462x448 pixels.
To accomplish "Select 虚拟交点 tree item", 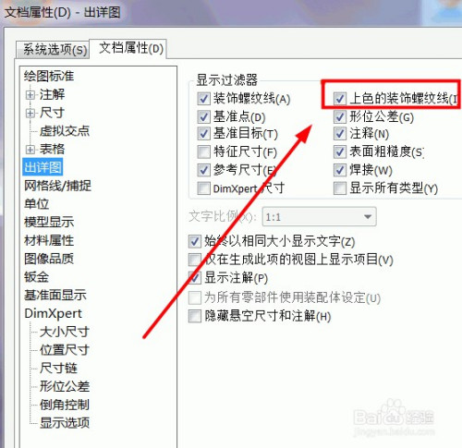I will [x=65, y=131].
